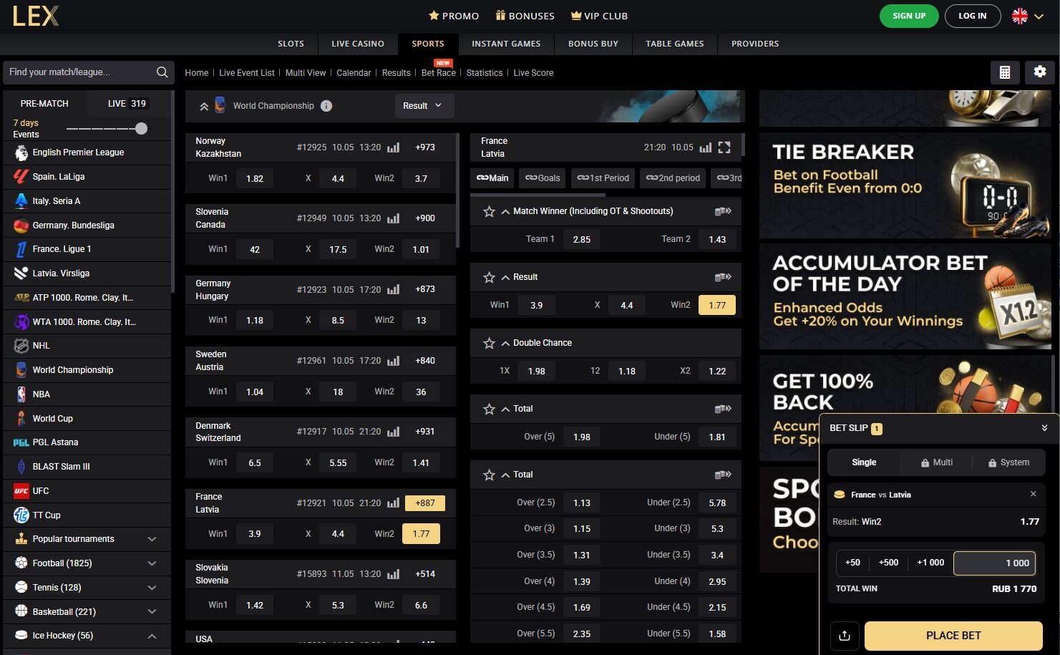
Task: Favorite the Match Winner market star
Action: pyautogui.click(x=489, y=211)
